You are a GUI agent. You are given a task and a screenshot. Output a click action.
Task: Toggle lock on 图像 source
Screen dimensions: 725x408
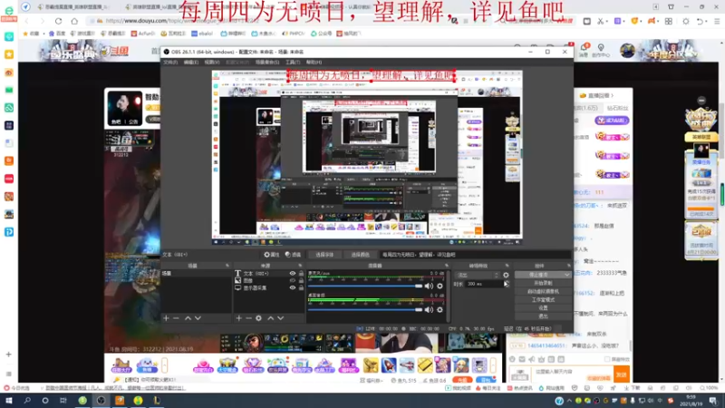coord(301,280)
